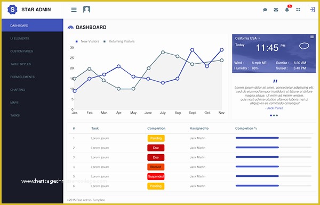Click the Due badge in row 2
The width and height of the screenshot is (320, 205).
156,148
